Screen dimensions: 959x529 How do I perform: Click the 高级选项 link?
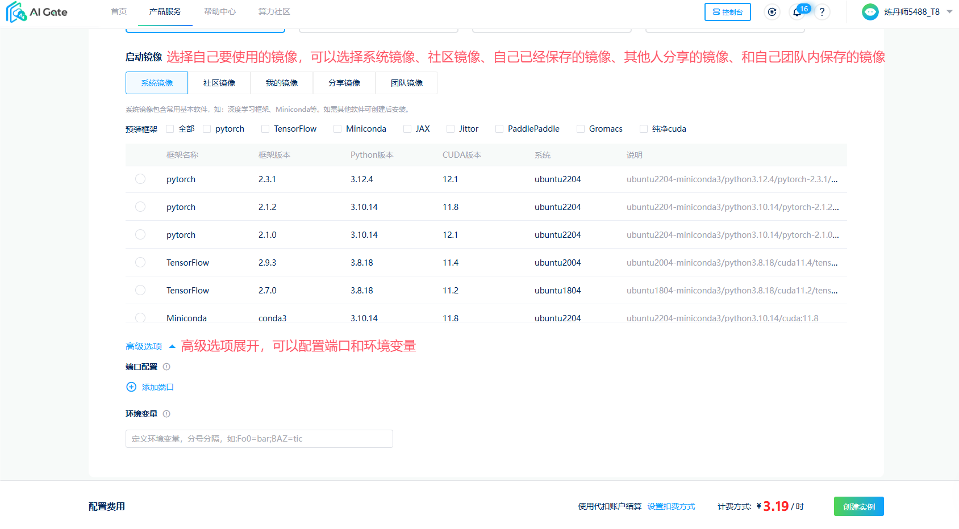[x=144, y=346]
